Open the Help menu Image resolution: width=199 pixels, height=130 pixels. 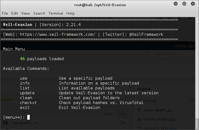70,13
